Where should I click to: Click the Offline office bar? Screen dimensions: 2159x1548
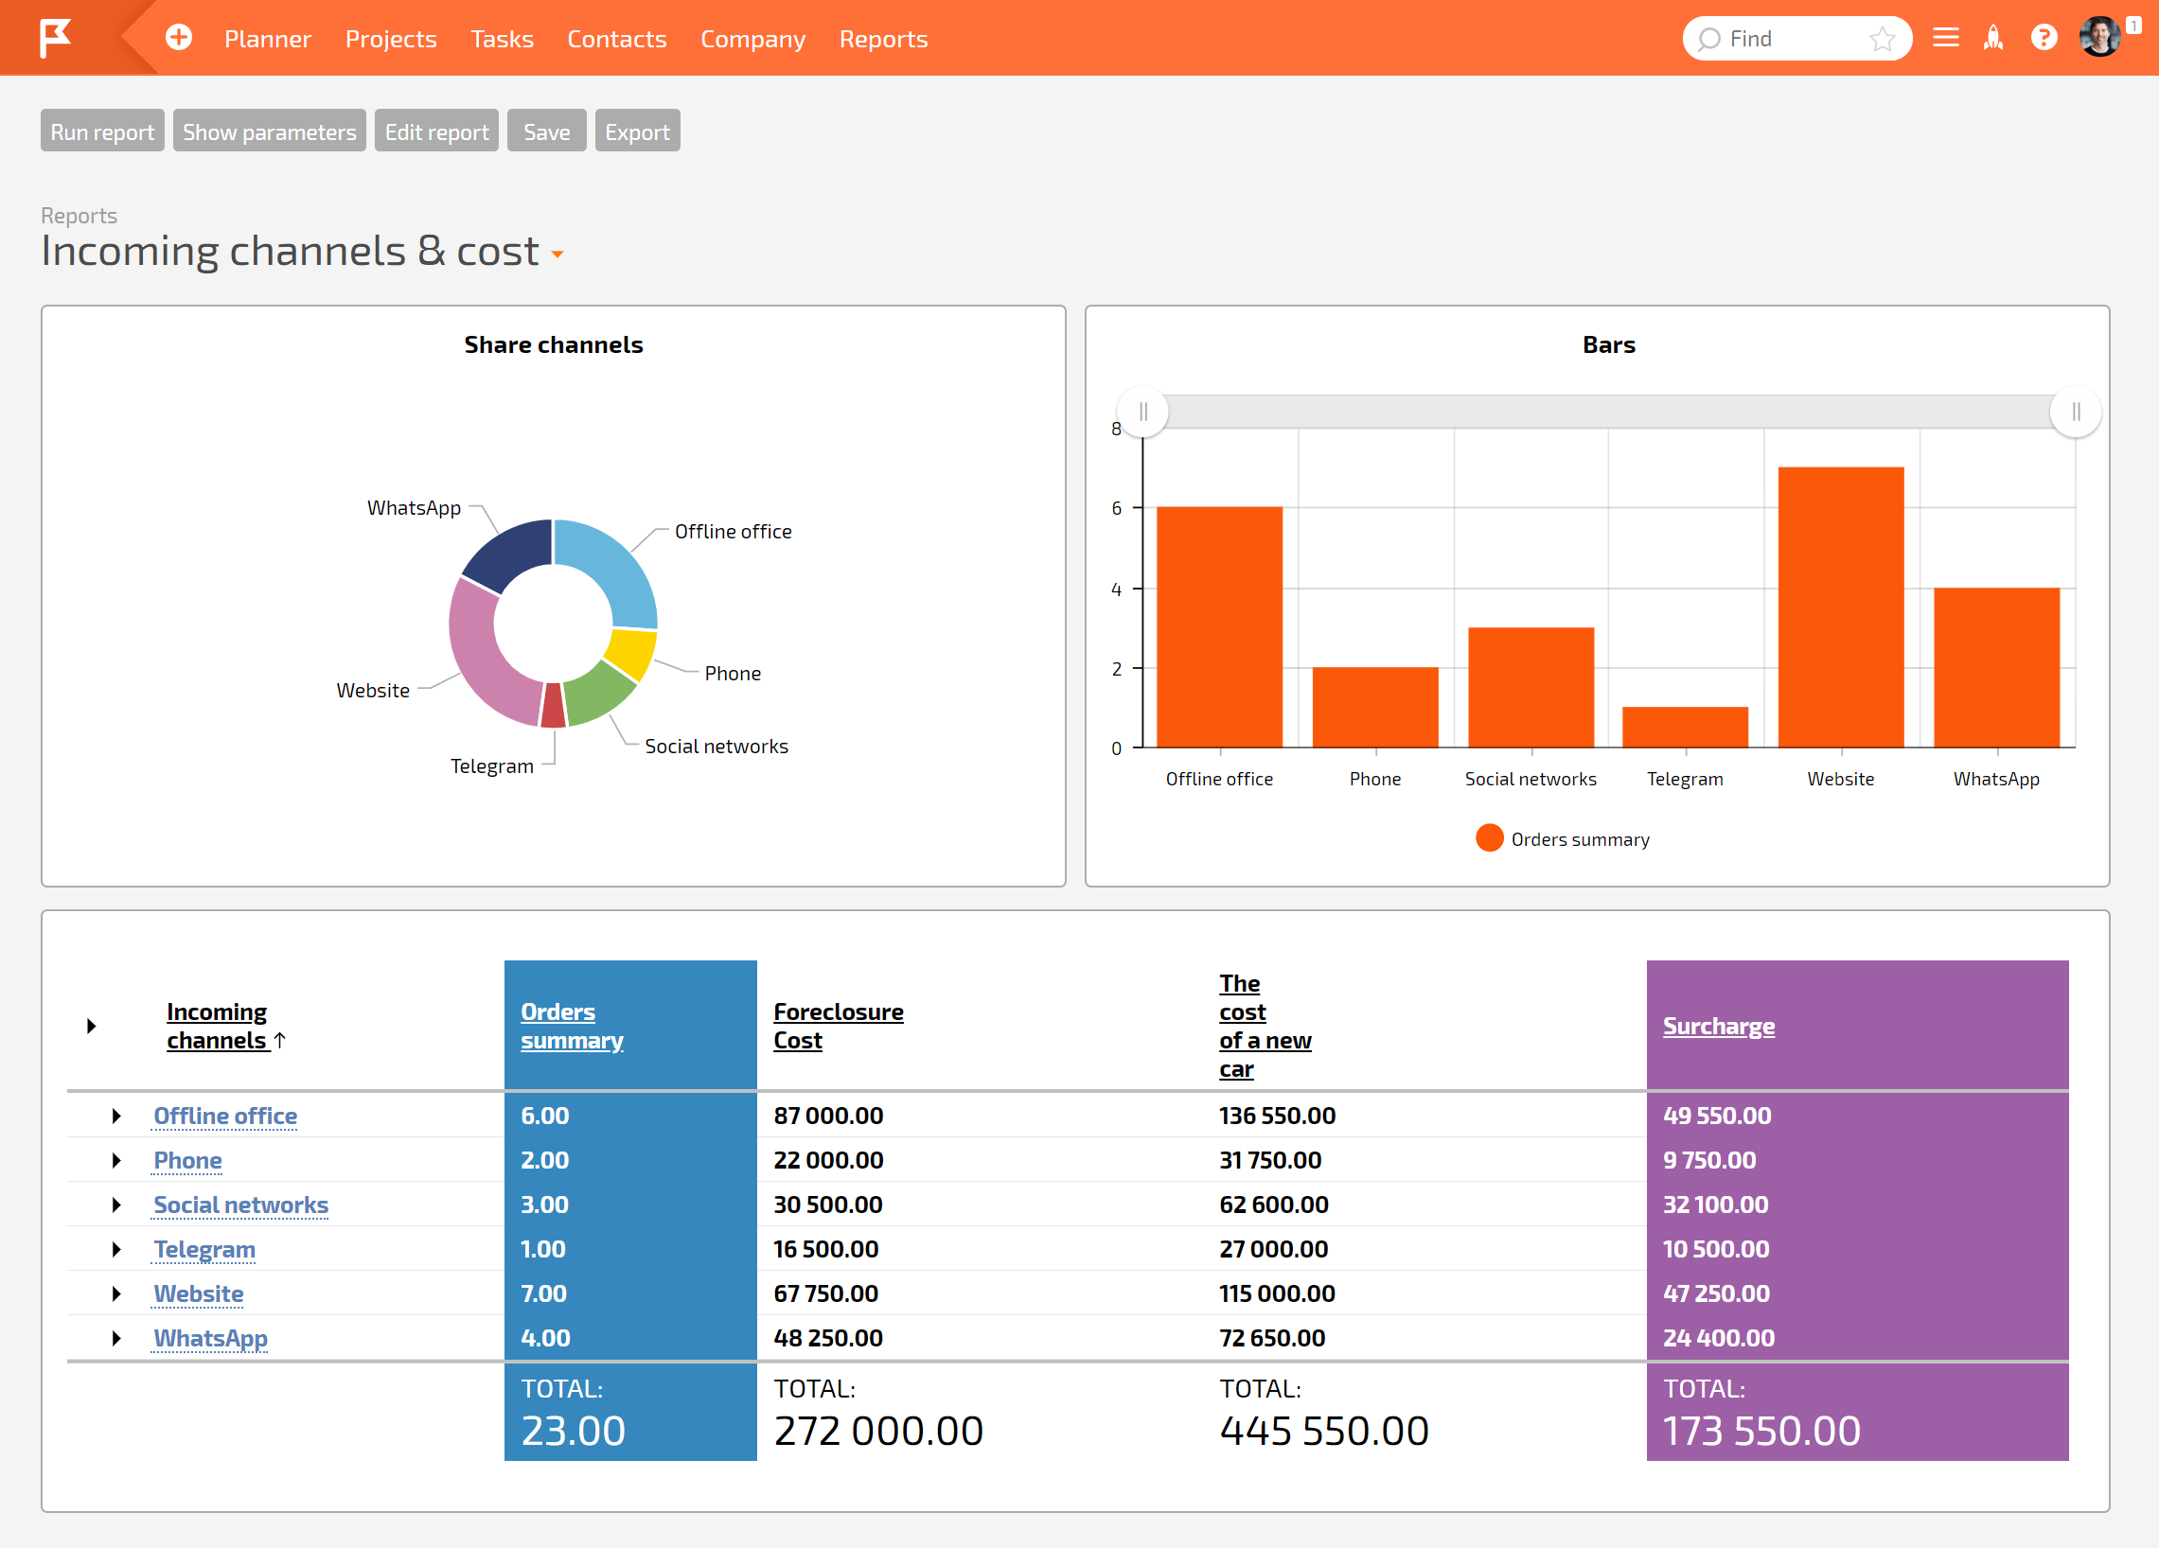pos(1219,627)
